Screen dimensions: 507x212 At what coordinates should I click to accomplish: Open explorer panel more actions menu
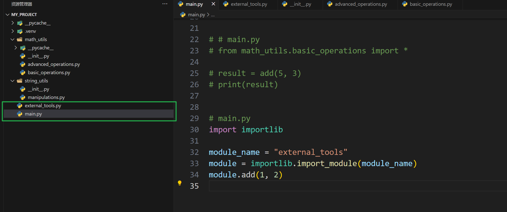pos(165,4)
